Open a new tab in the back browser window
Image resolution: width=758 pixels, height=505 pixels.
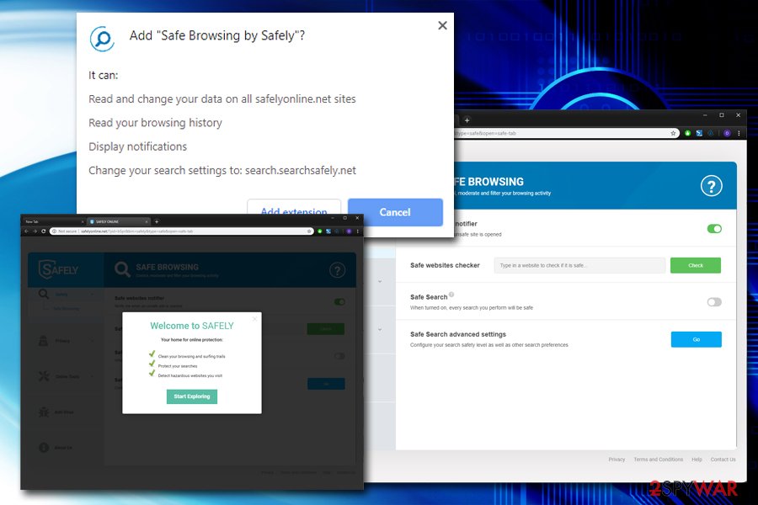click(467, 120)
